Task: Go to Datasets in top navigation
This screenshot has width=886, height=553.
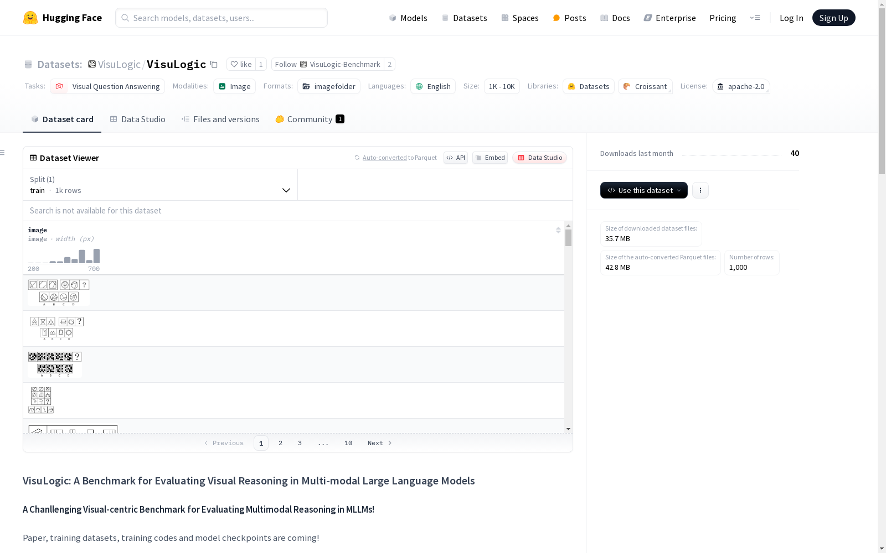Action: 464,18
